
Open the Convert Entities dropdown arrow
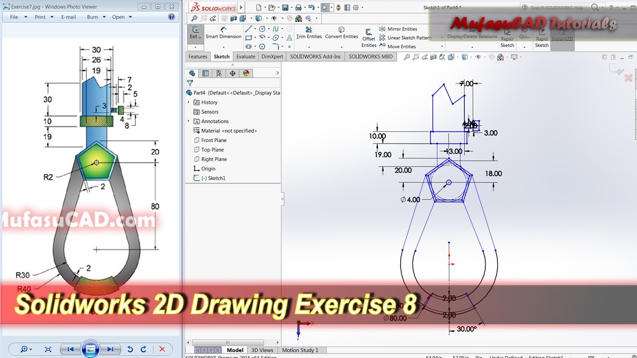(341, 47)
